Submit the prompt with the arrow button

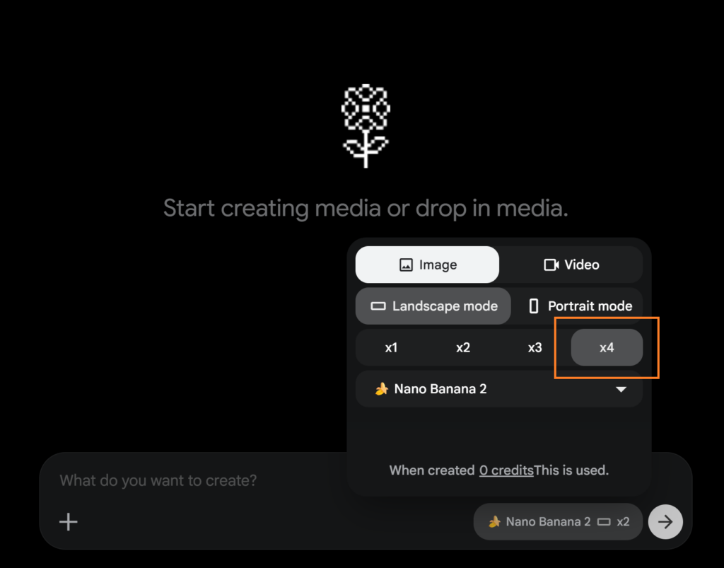coord(665,522)
